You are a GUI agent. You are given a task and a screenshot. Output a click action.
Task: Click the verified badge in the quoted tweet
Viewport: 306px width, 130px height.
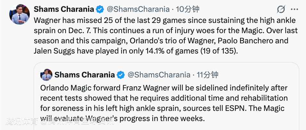tap(121, 75)
